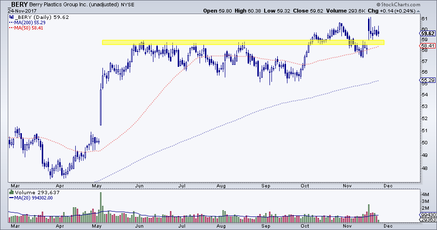Click the _BERY (Daily) candlestick legend marker

11,17
